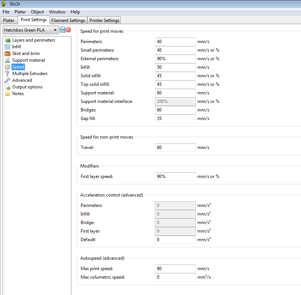Select Support material settings page
Screen dimensions: 301x295
click(x=29, y=60)
